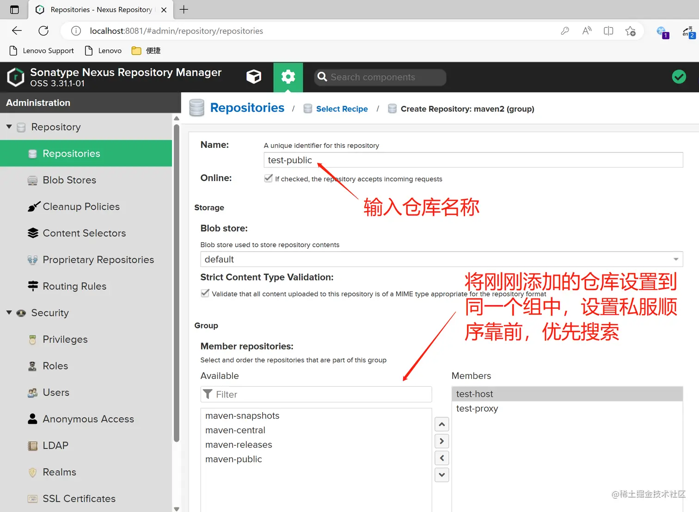Open Lenovo Support bookmark
This screenshot has width=699, height=512.
pyautogui.click(x=42, y=51)
